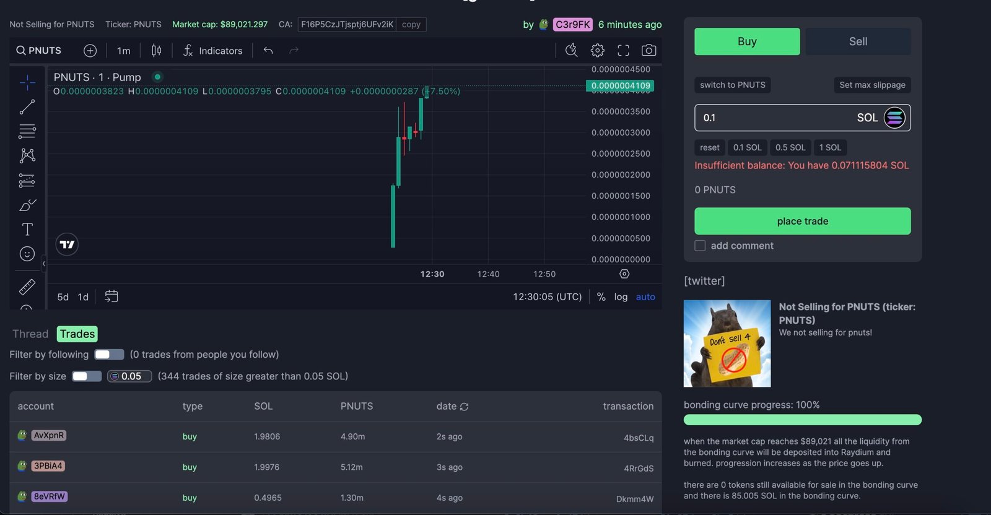Toggle Filter by size switch
991x515 pixels.
(x=87, y=376)
